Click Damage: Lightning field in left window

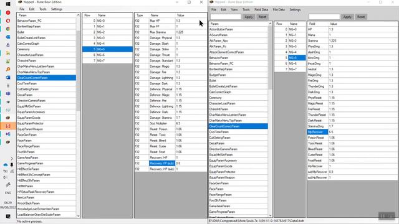coord(162,78)
